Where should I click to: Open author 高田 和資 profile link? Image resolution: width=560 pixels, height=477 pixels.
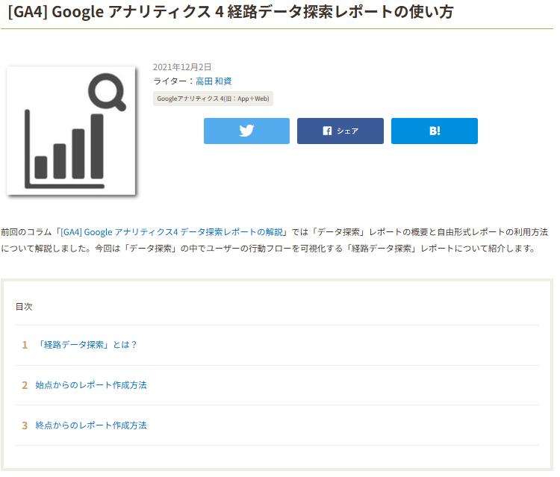(214, 81)
